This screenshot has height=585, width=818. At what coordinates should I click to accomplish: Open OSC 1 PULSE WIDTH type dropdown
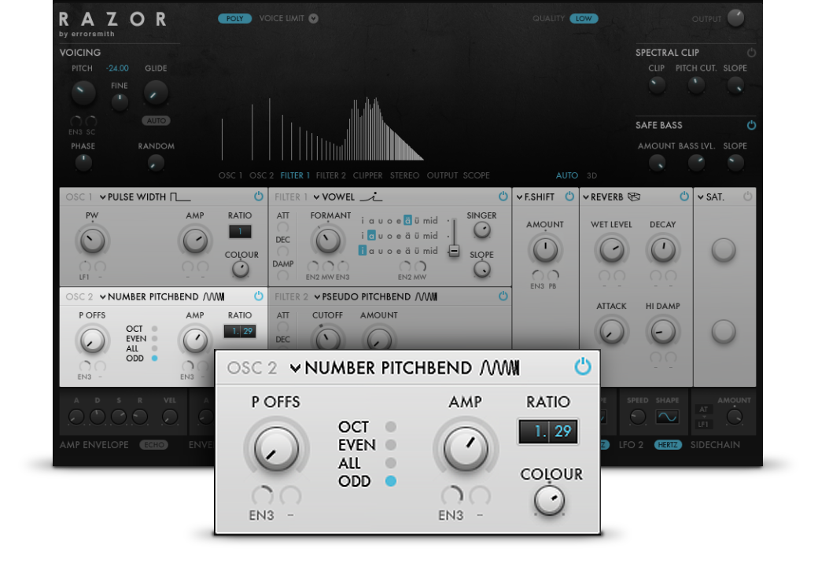pyautogui.click(x=103, y=197)
